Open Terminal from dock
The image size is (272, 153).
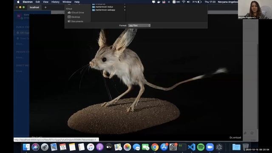click(x=182, y=147)
